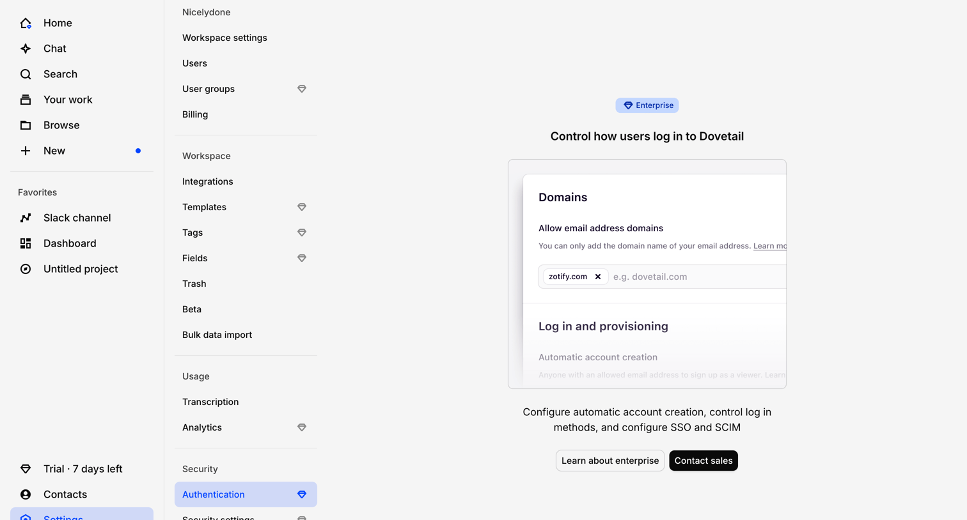The height and width of the screenshot is (520, 967).
Task: Open Fields settings
Action: [246, 258]
